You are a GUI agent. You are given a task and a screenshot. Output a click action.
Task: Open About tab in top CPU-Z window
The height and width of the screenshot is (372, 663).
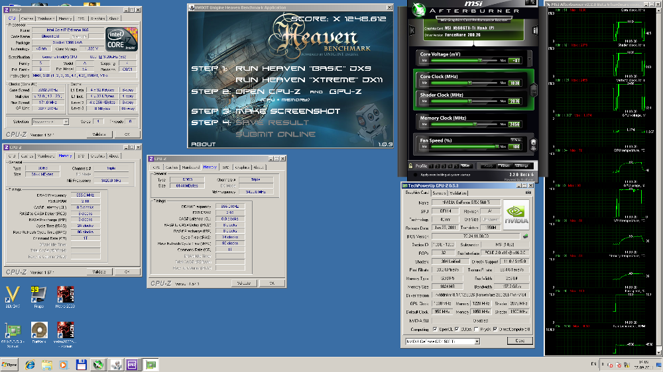click(114, 19)
